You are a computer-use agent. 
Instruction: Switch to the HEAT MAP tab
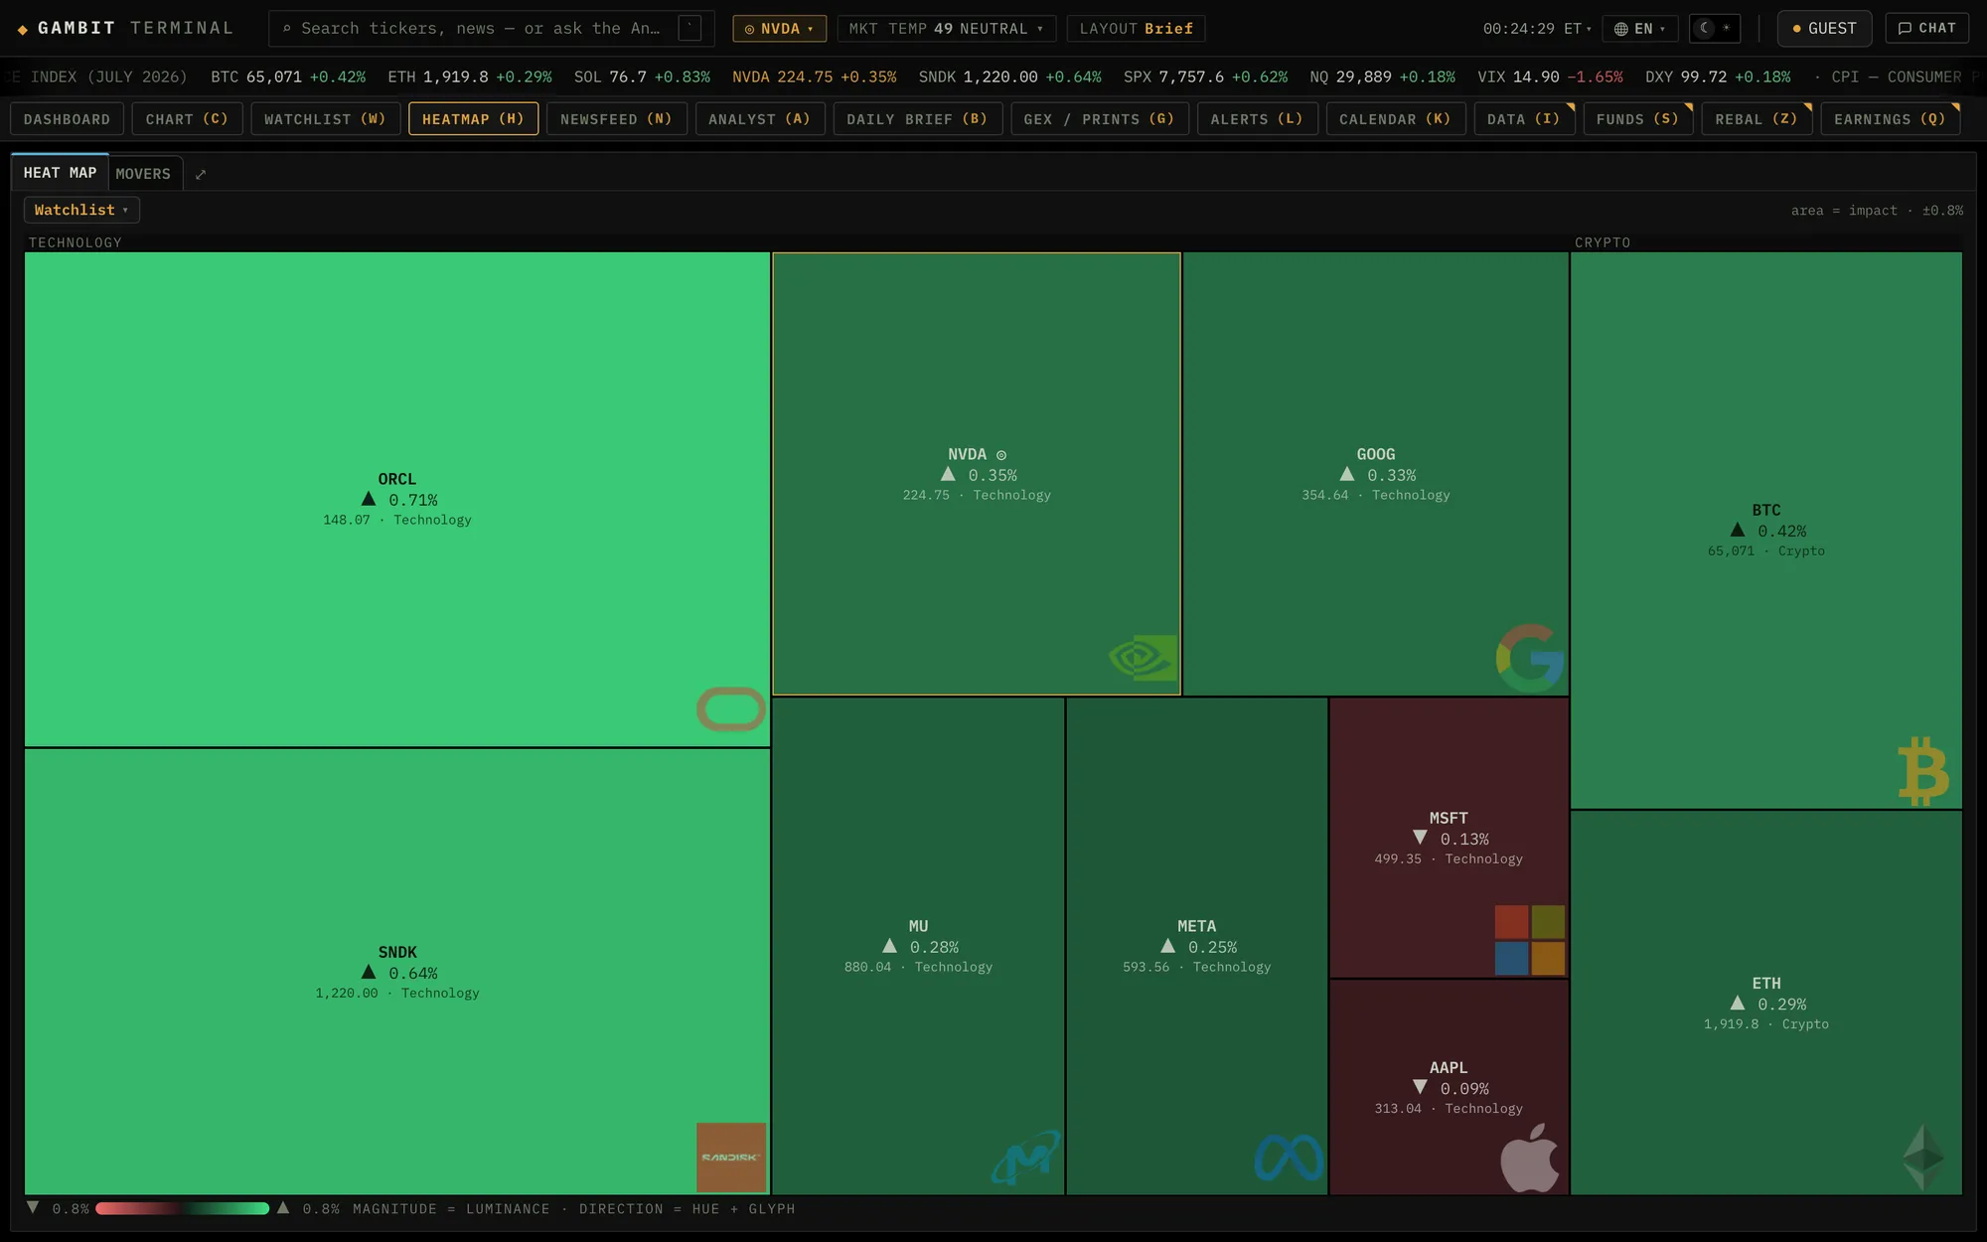(60, 173)
